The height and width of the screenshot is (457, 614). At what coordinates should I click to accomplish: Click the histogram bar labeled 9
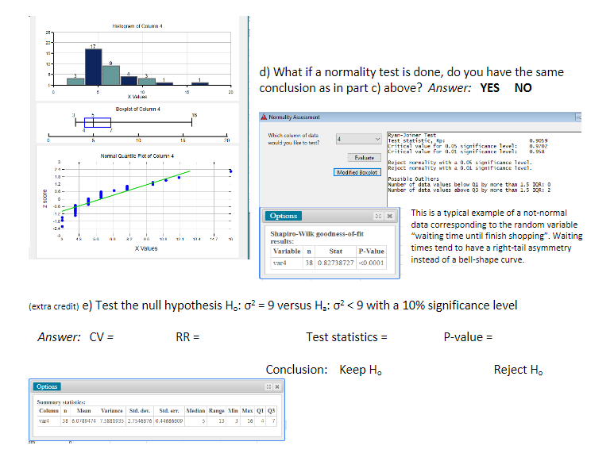tap(111, 75)
